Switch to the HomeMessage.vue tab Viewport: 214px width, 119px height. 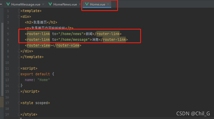point(26,4)
